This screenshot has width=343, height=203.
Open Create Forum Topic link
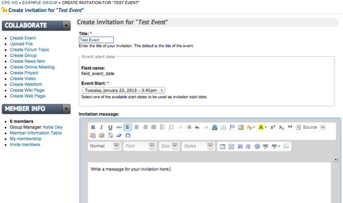29,49
